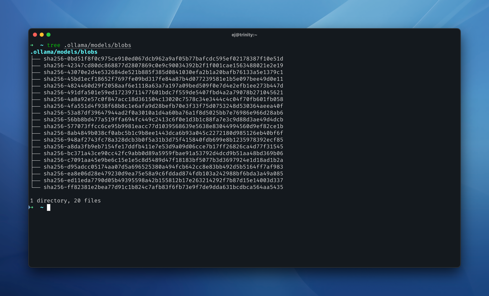The image size is (489, 296).
Task: Click the underlined .ollama/models/blobs path argument
Action: [x=98, y=45]
